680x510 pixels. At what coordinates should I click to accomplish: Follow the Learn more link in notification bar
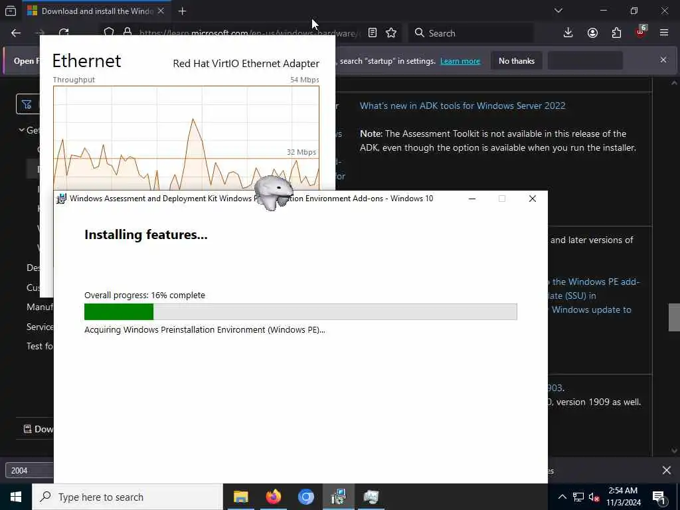pyautogui.click(x=460, y=61)
